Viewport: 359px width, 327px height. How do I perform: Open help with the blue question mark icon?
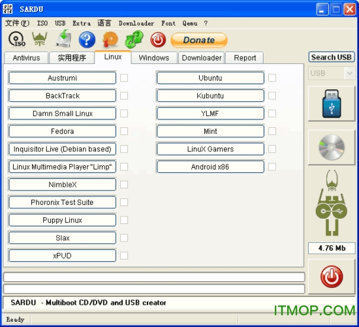point(87,40)
